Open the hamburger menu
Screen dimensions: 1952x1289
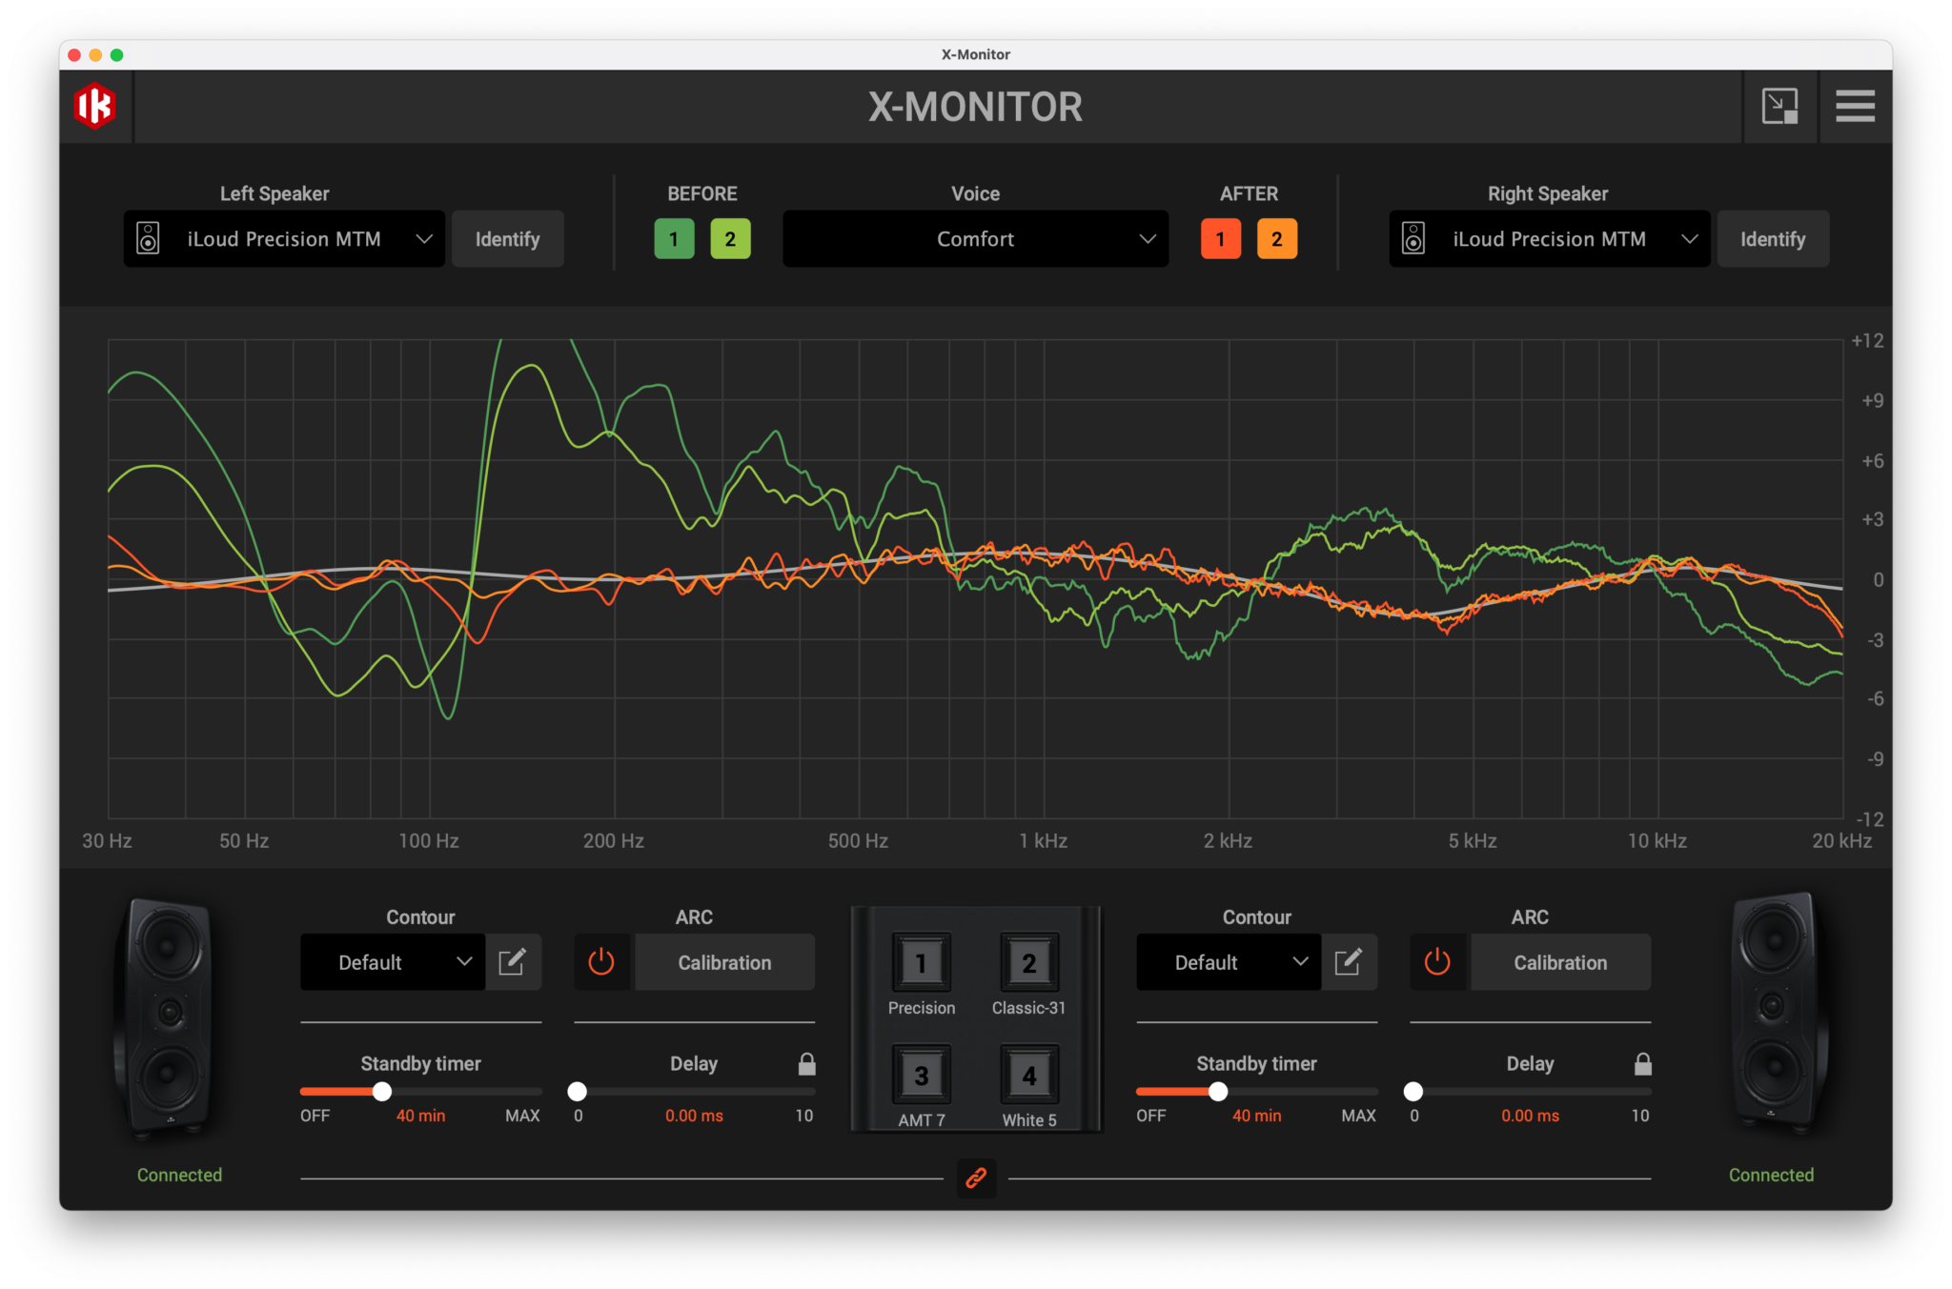point(1854,107)
